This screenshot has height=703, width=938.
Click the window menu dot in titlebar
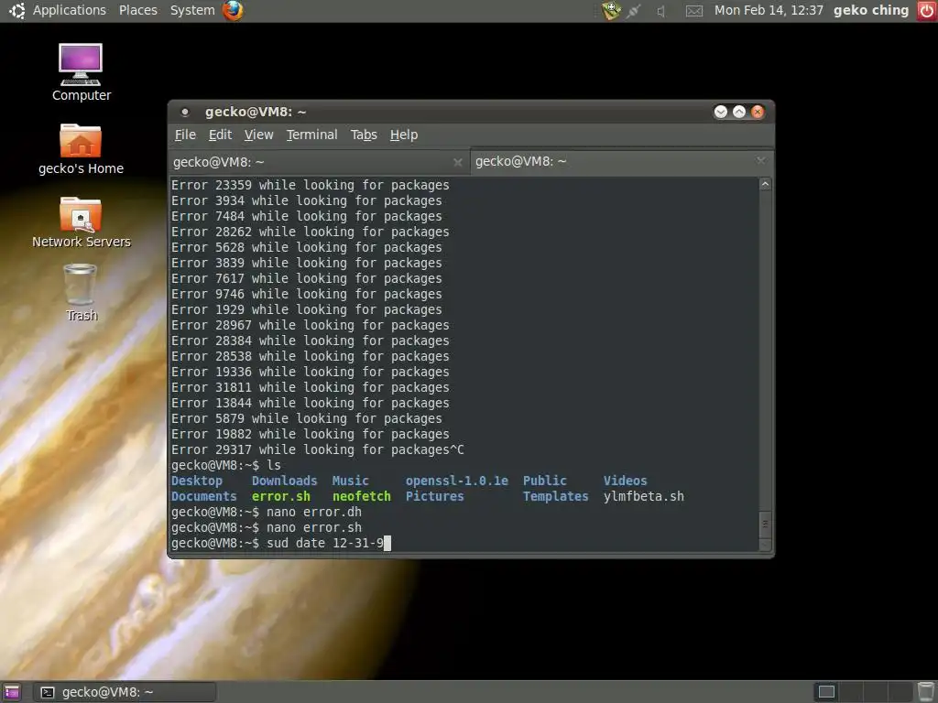tap(185, 112)
